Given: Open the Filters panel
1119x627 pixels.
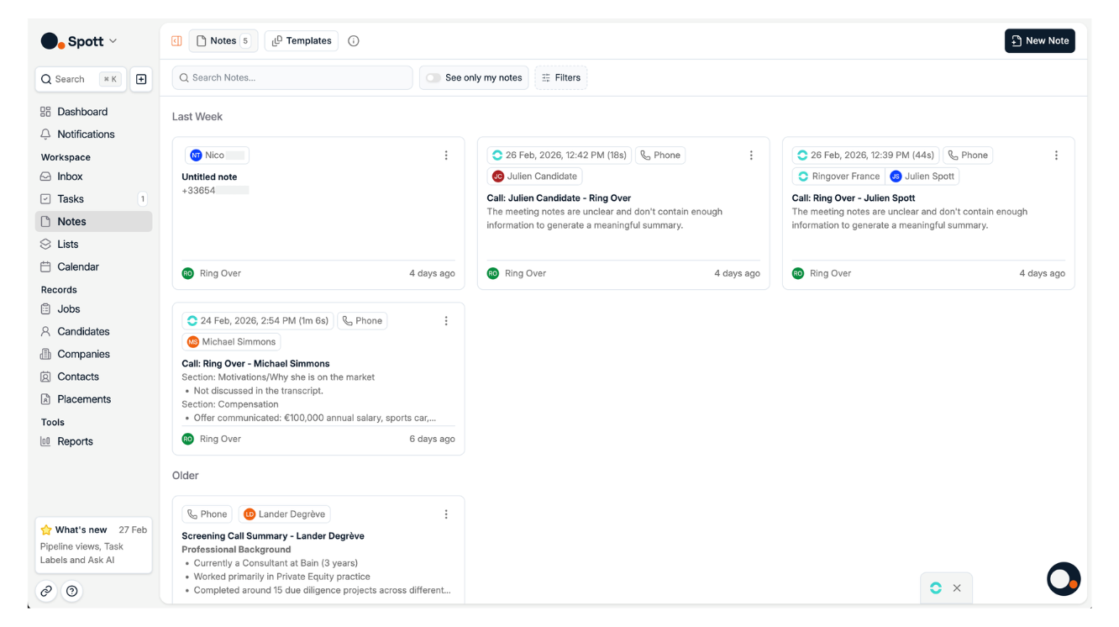Looking at the screenshot, I should tap(560, 76).
